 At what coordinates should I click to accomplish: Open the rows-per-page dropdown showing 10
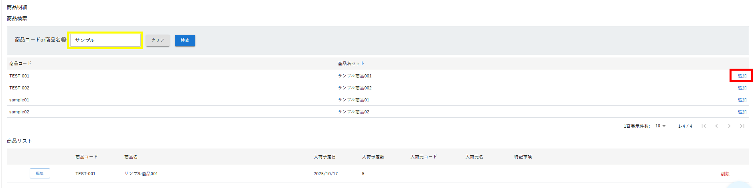(660, 126)
